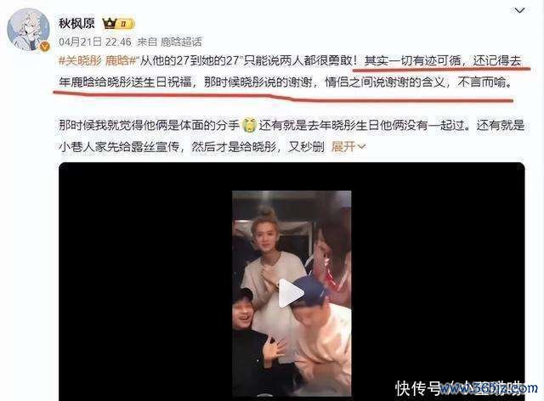Click the black area left of the video
544x401 pixels.
coord(145,281)
